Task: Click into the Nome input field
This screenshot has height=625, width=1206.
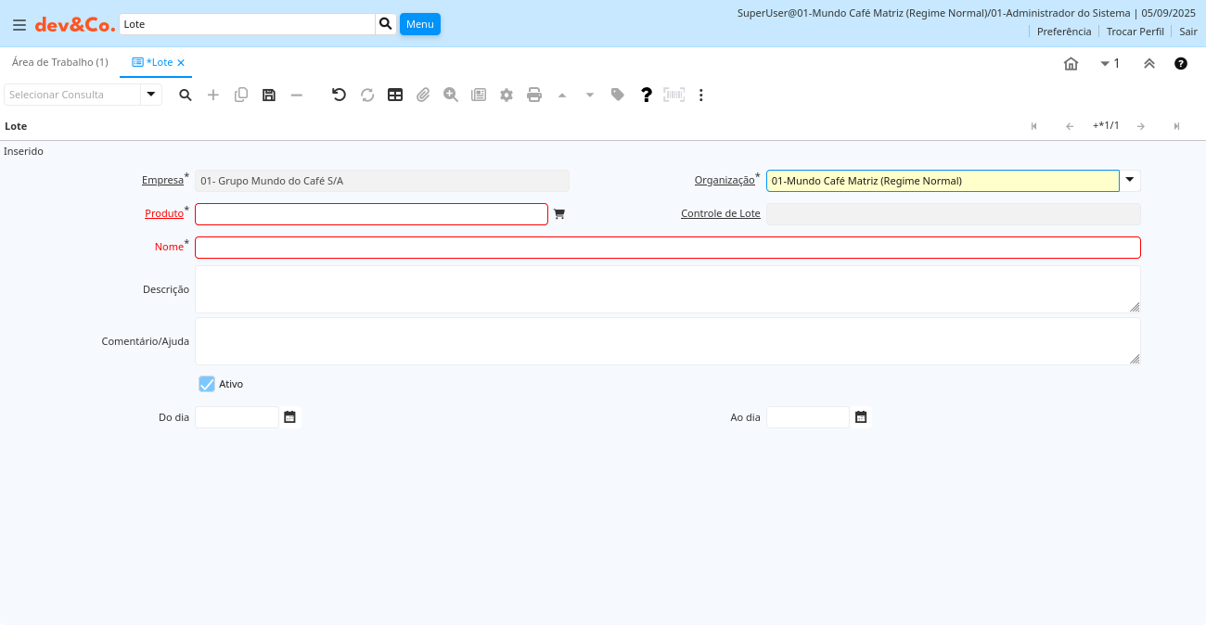Action: click(667, 248)
